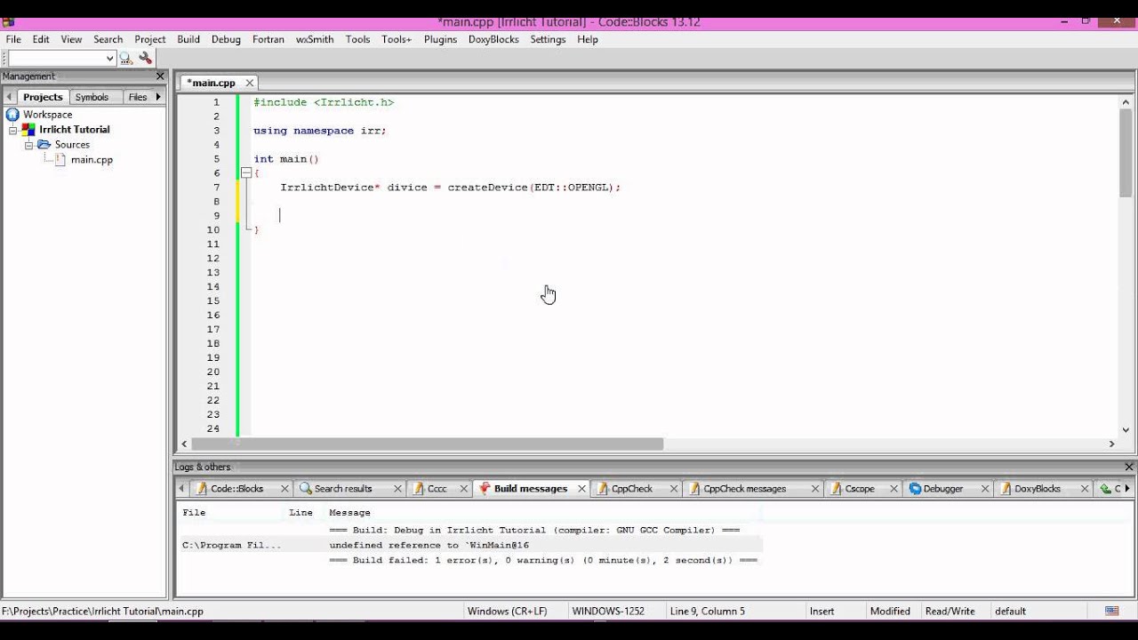Click the Irrlicht Tutorial project icon

coord(28,130)
